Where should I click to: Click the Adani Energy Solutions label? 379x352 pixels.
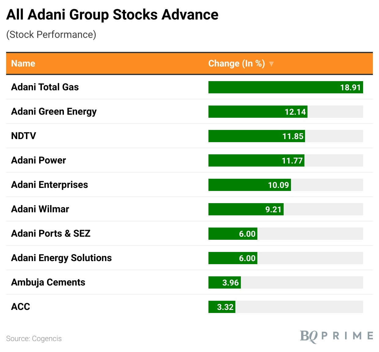pyautogui.click(x=61, y=258)
